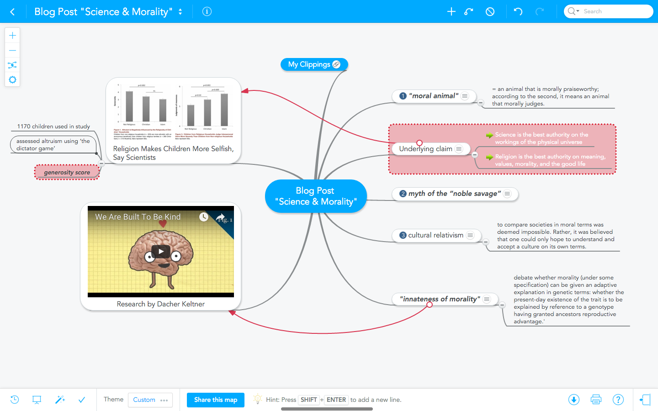Open the Custom theme selector
Screen dimensions: 658x411
[x=150, y=400]
